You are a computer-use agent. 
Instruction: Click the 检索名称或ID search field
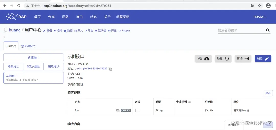point(241,30)
